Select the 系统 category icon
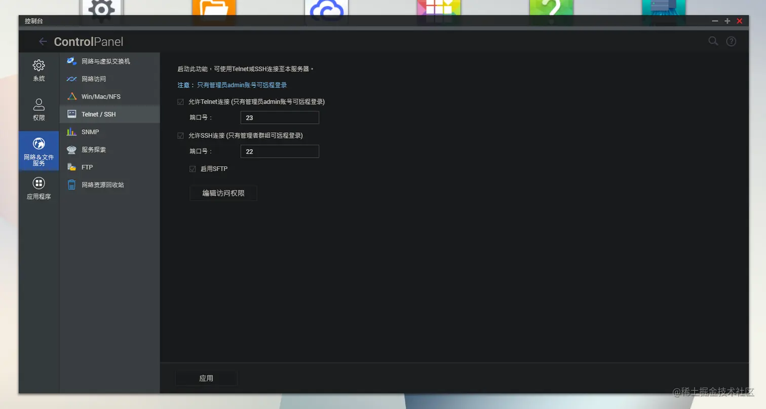Image resolution: width=766 pixels, height=409 pixels. [39, 70]
